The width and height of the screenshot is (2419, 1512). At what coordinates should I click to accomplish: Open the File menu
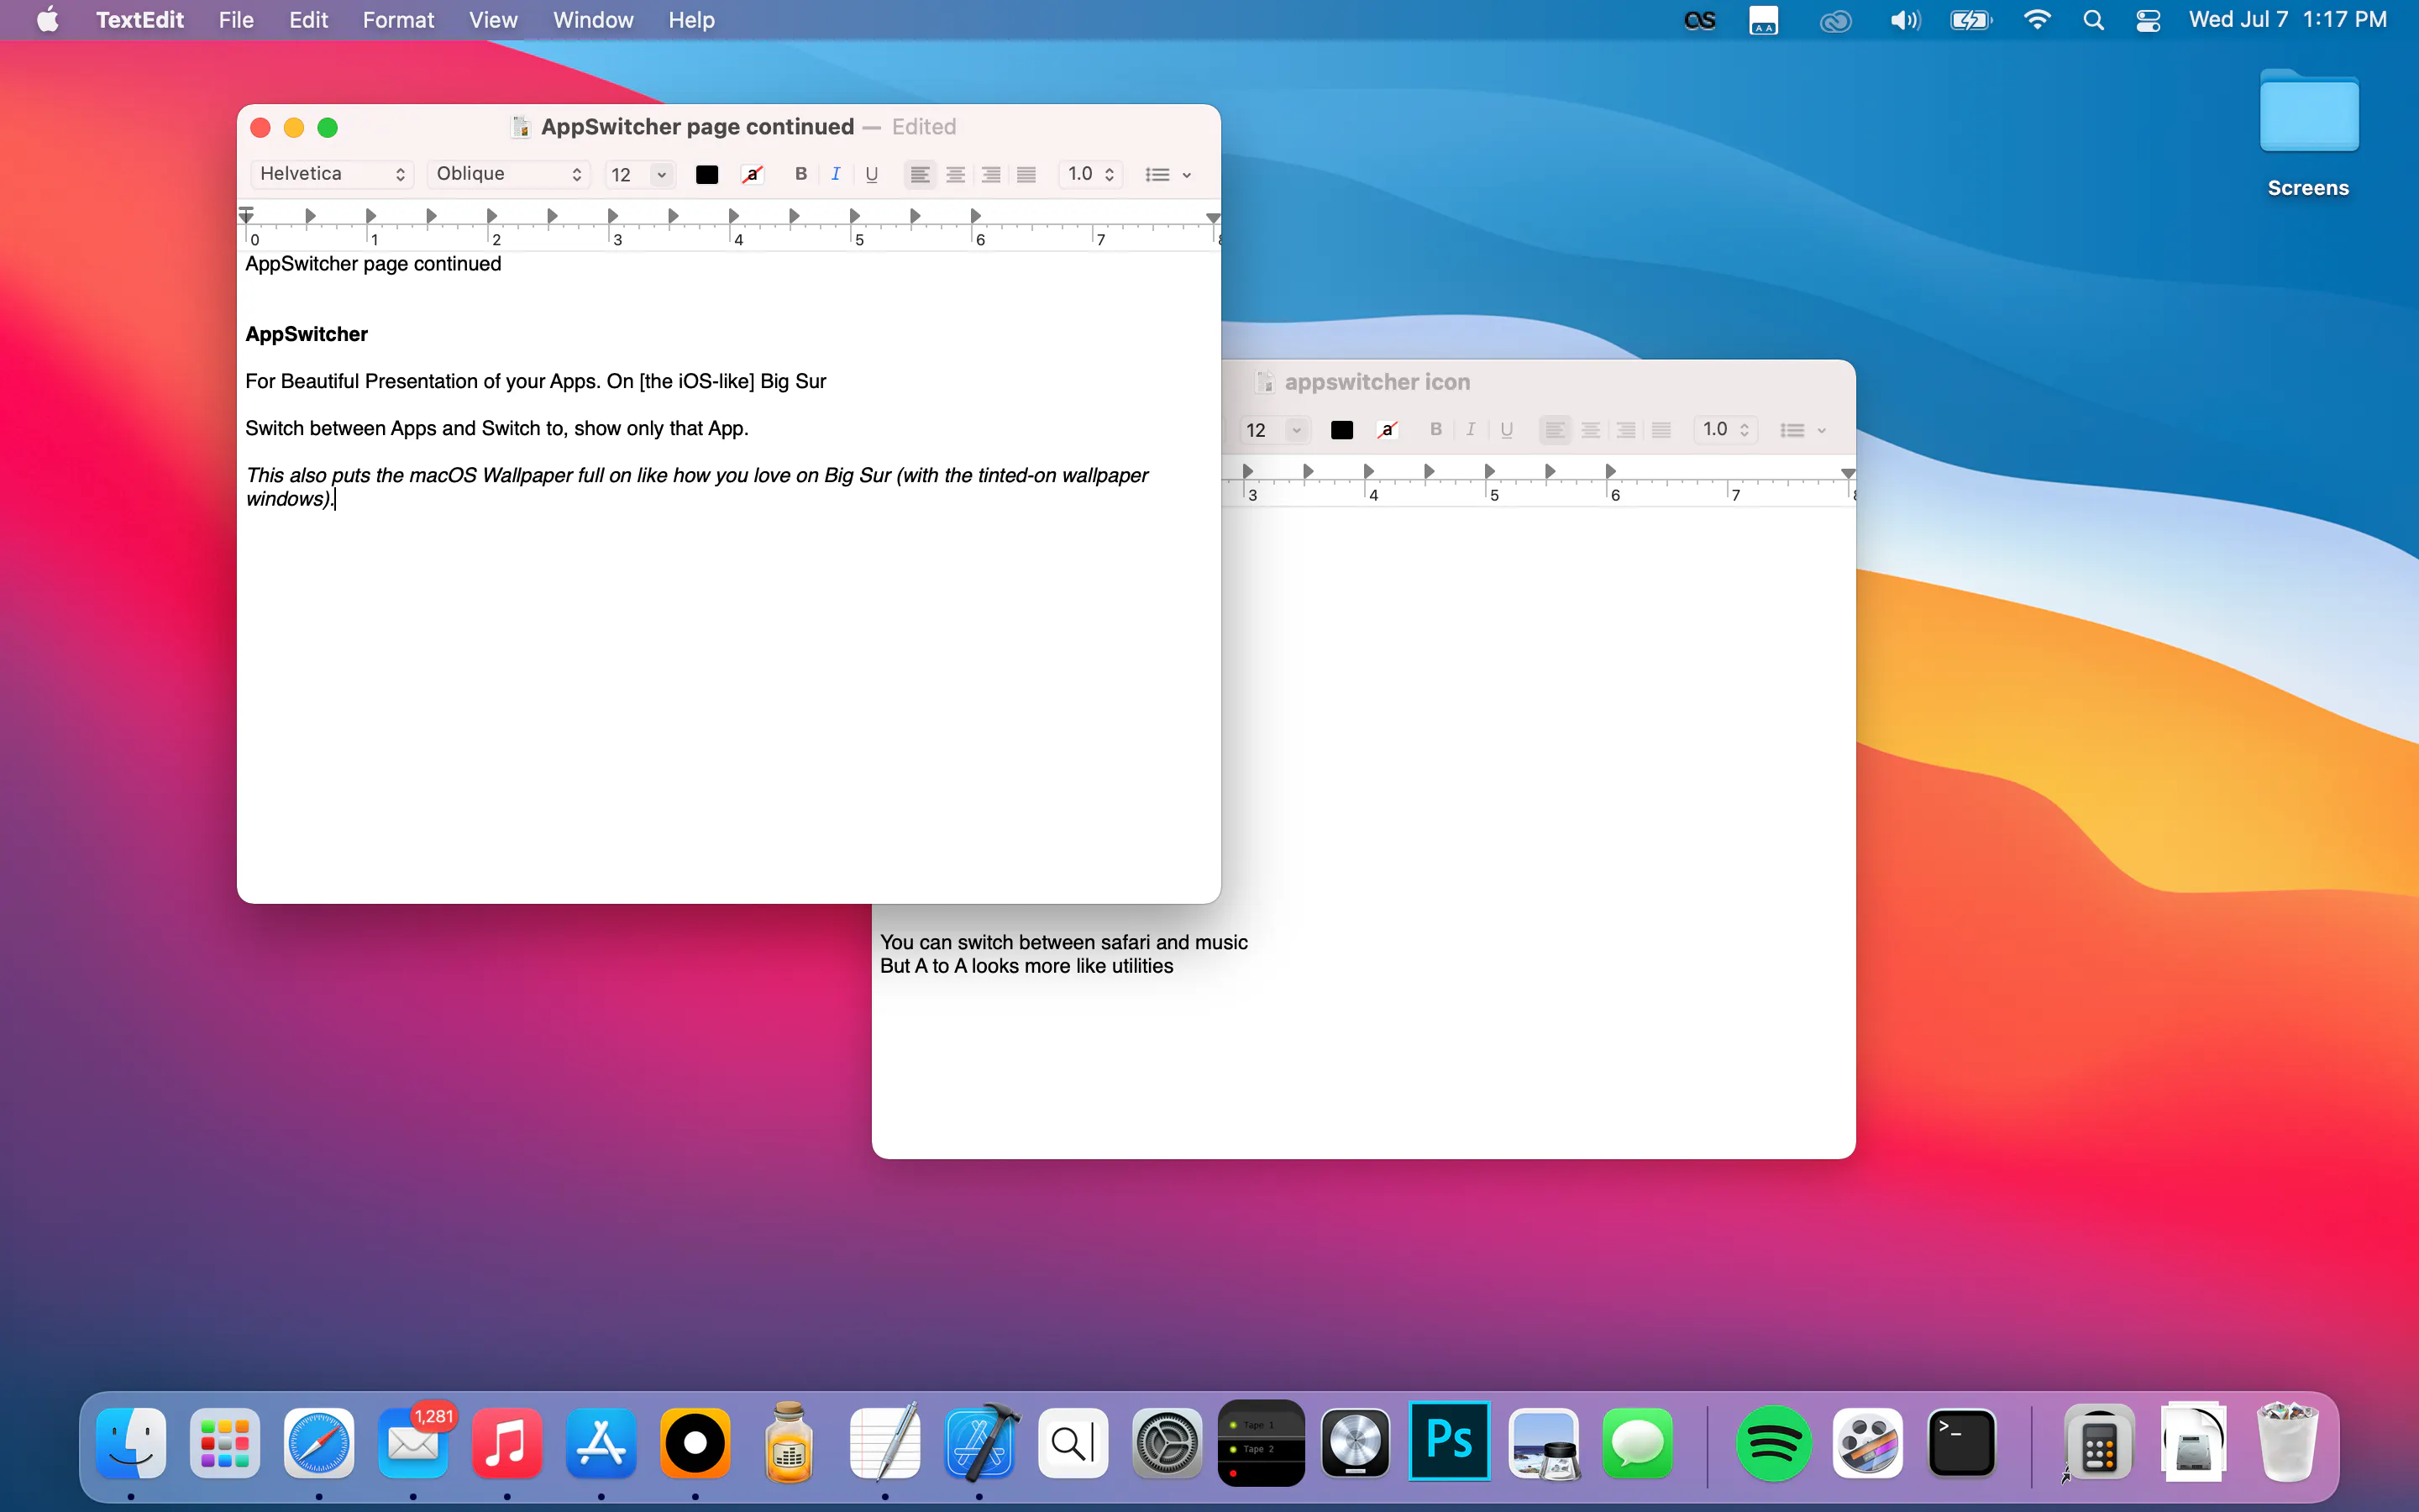click(x=236, y=20)
